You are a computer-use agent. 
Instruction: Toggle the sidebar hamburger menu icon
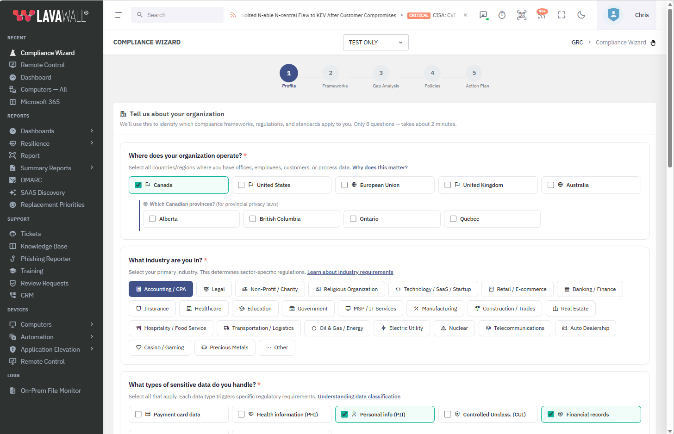tap(119, 15)
